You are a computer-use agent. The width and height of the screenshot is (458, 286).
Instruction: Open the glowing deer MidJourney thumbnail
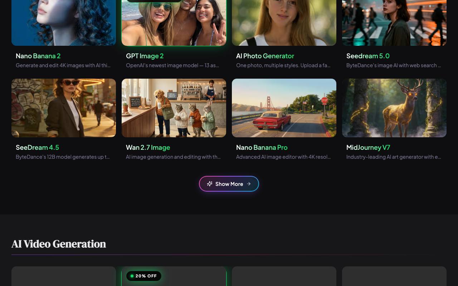(394, 108)
